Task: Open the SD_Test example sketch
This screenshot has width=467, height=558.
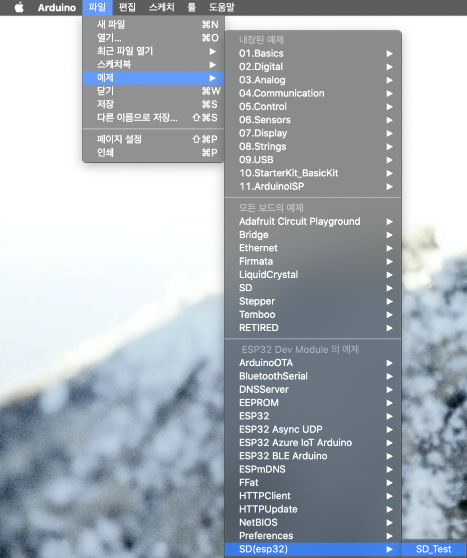Action: 434,549
